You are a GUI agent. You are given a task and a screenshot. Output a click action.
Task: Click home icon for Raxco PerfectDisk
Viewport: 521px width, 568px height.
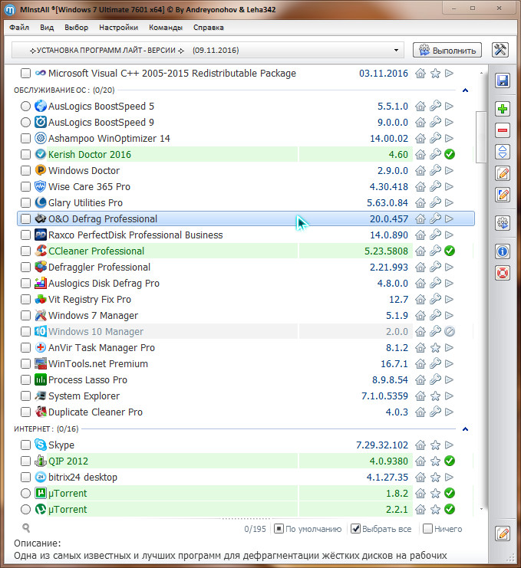[x=420, y=235]
